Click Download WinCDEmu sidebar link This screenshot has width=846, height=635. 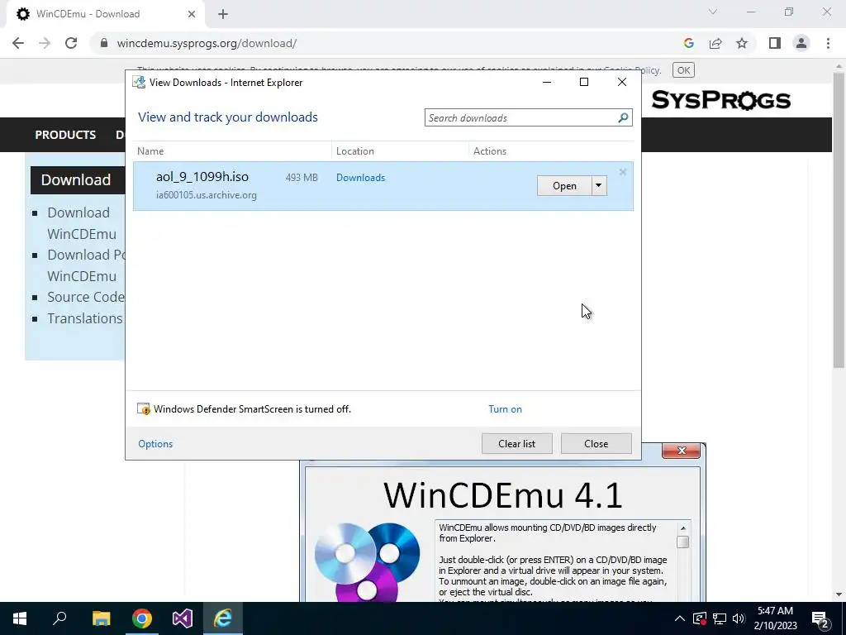82,223
